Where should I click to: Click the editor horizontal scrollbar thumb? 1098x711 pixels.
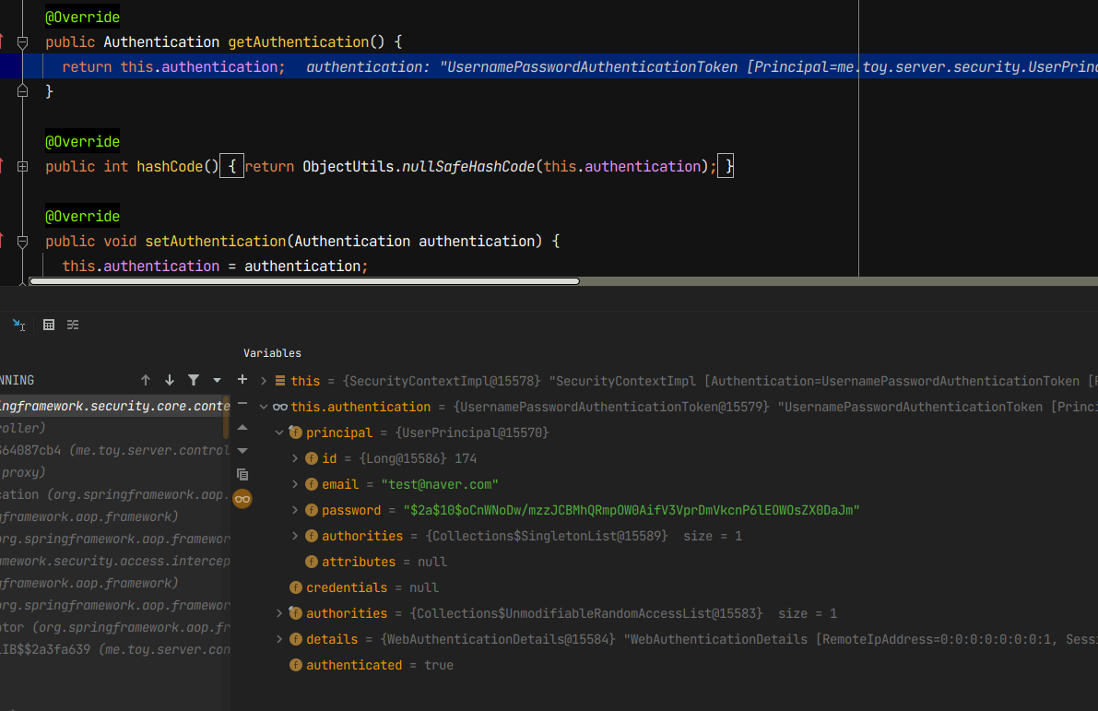tap(304, 281)
